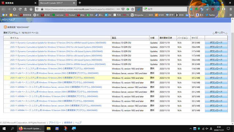Open the MSN bookmark
This screenshot has height=132, width=234.
(180, 15)
